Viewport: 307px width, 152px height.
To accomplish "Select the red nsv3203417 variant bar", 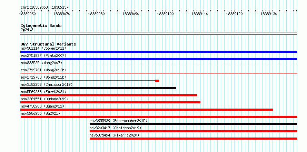I will [194, 131].
